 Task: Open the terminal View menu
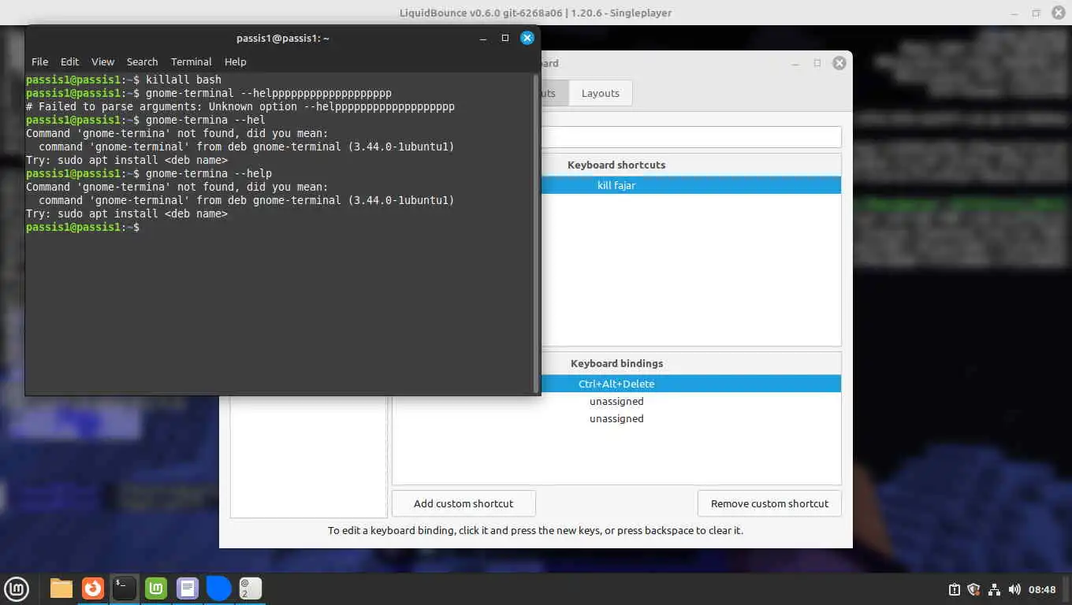102,61
